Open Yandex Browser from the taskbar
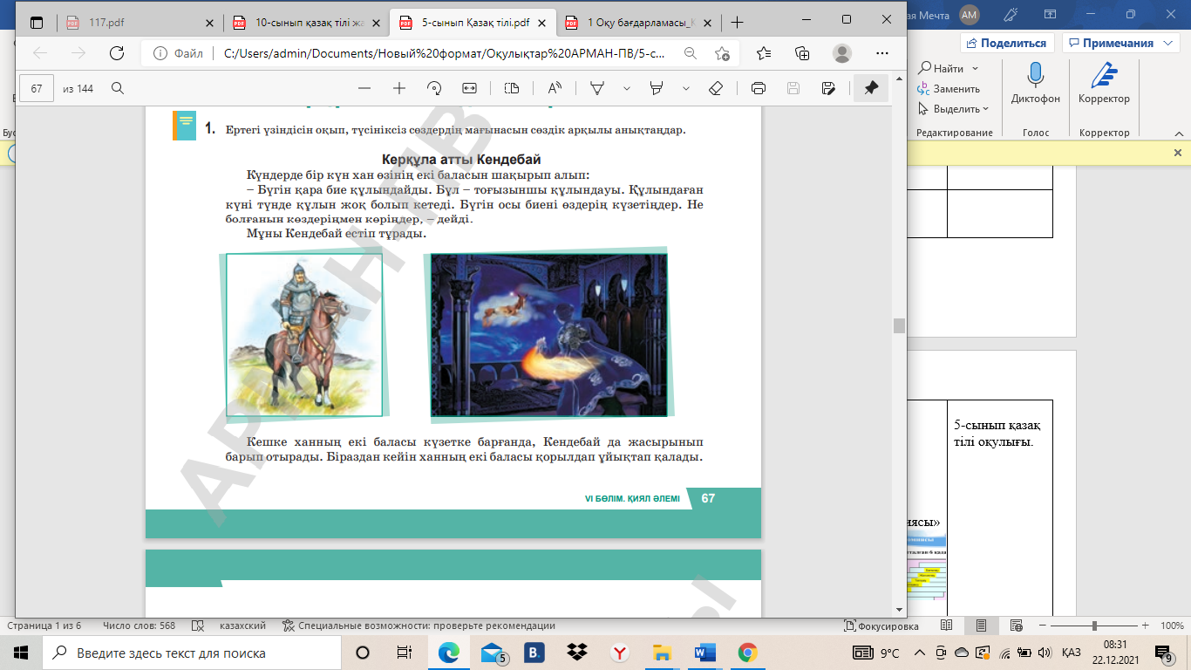Image resolution: width=1191 pixels, height=670 pixels. [619, 653]
